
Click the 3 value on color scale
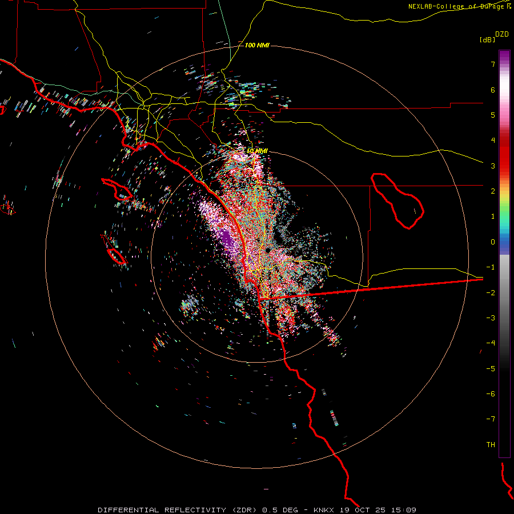493,166
